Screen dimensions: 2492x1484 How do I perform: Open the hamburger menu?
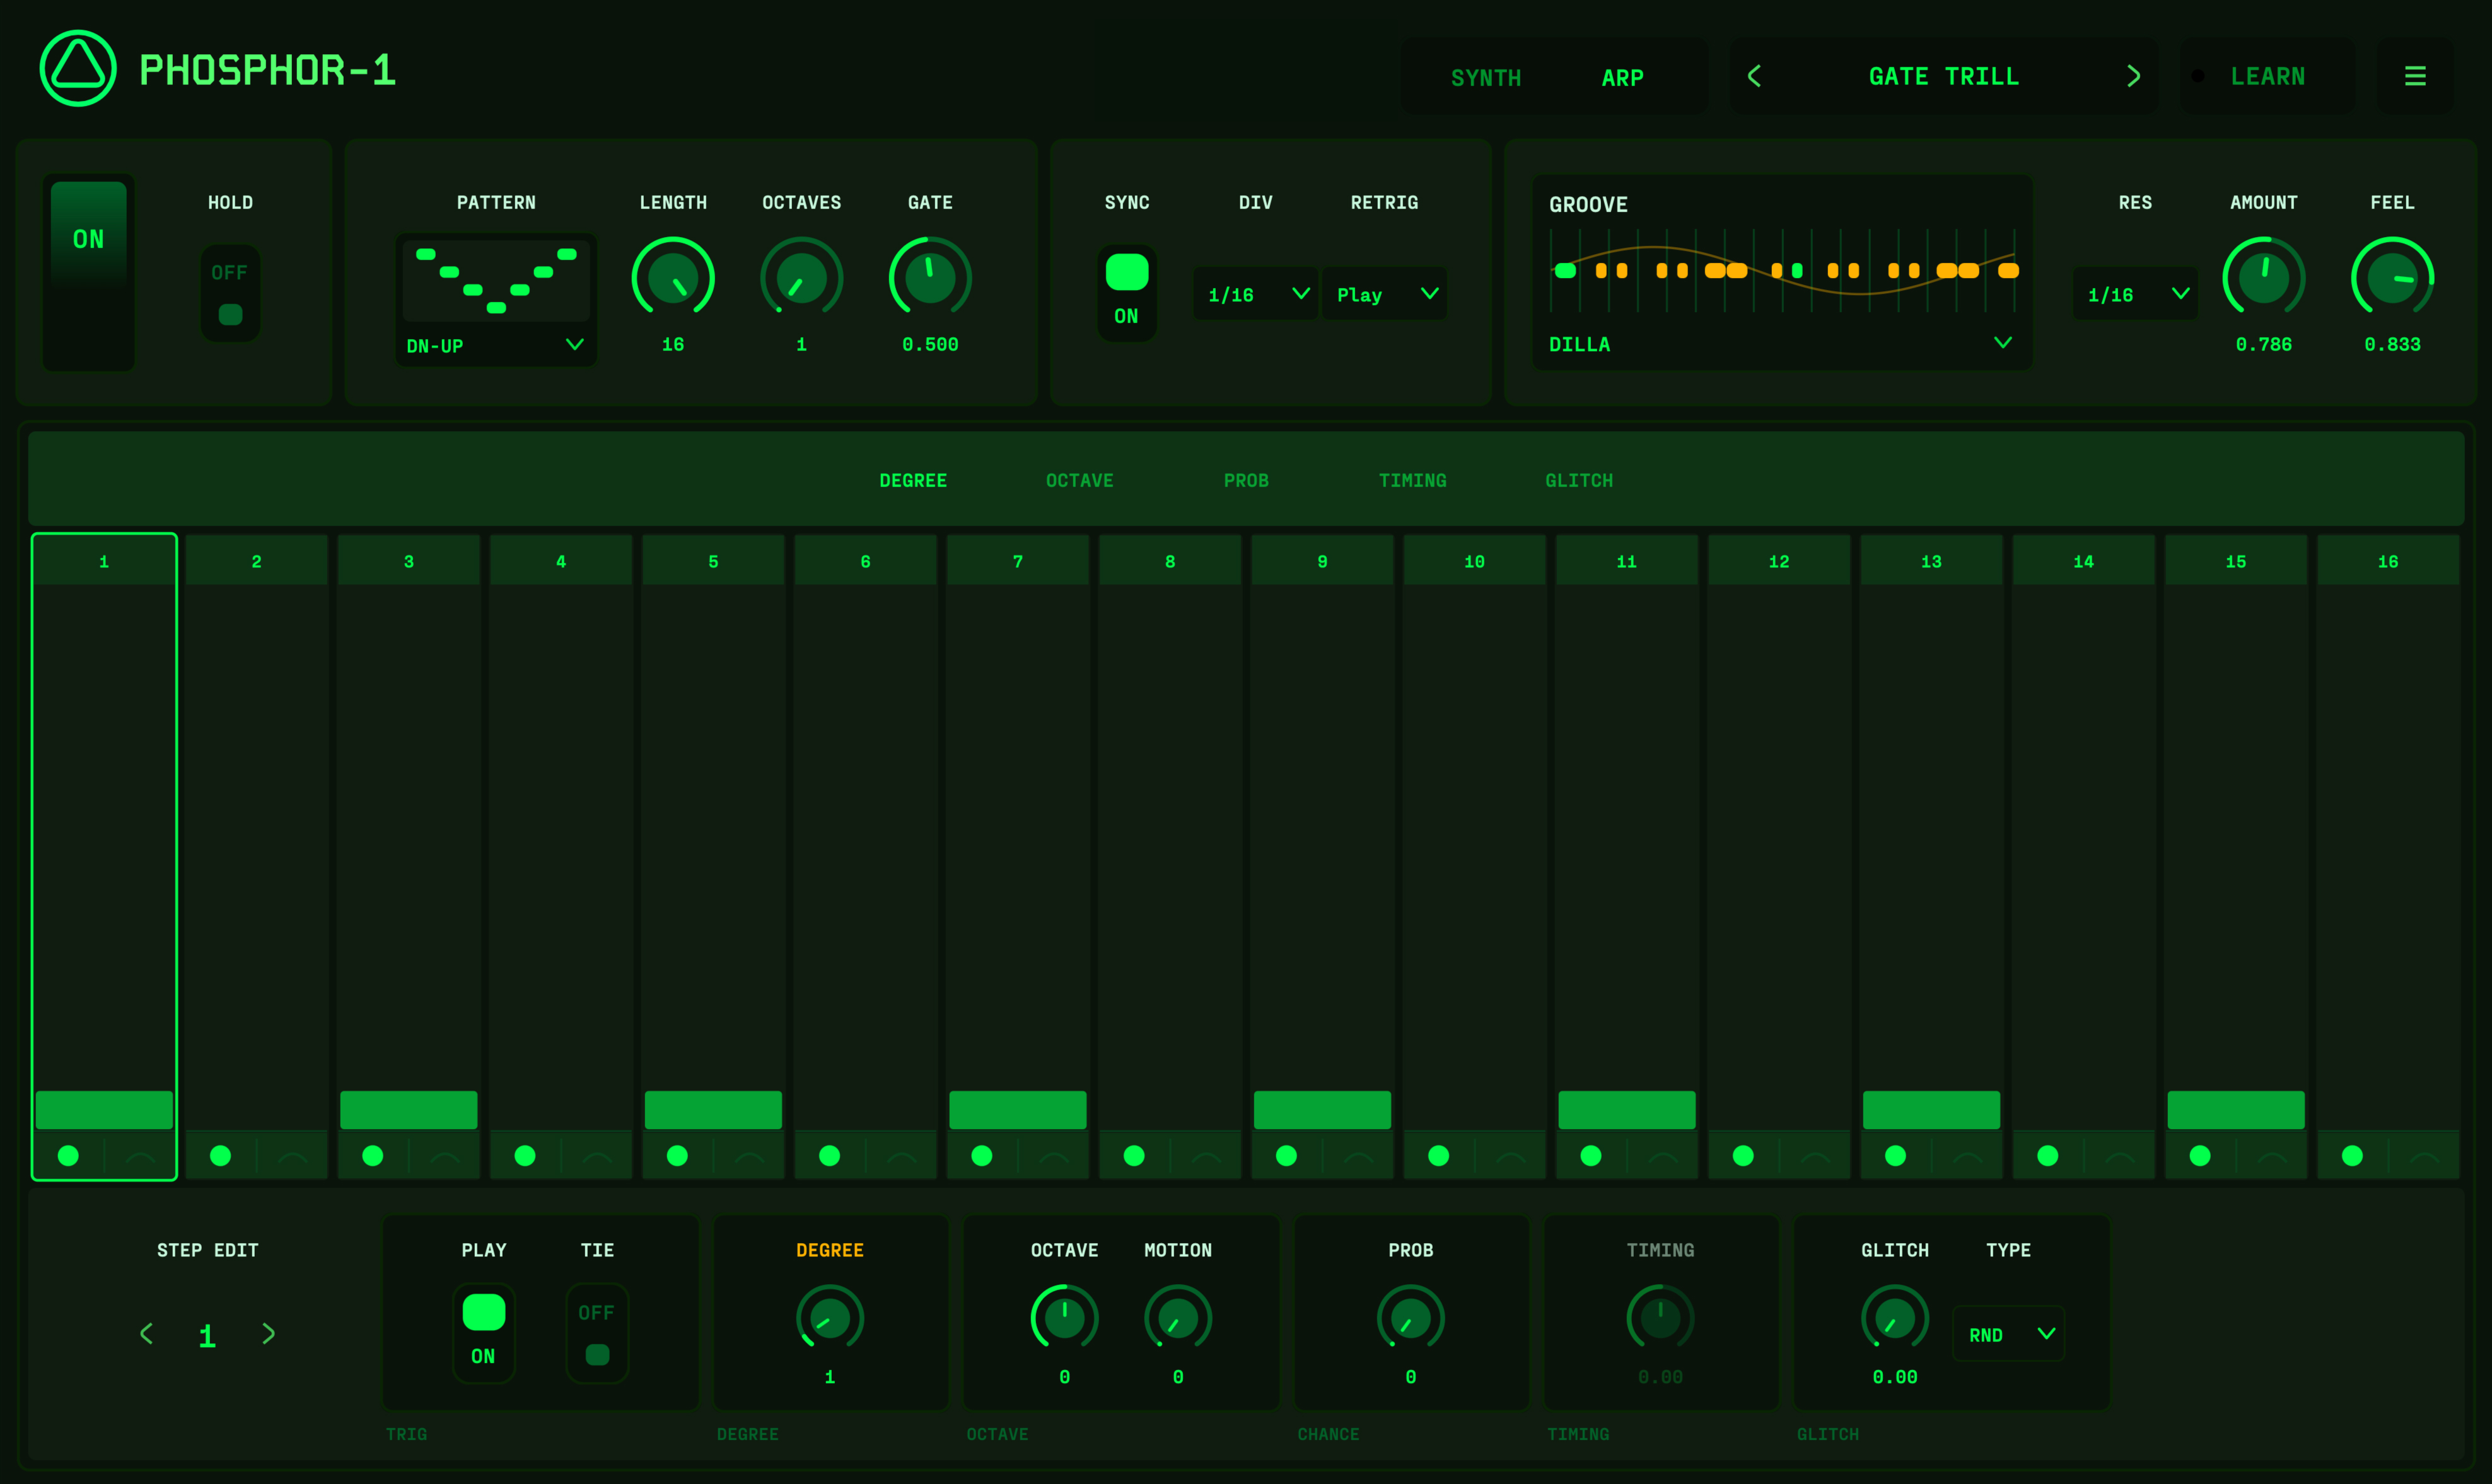(x=2415, y=76)
